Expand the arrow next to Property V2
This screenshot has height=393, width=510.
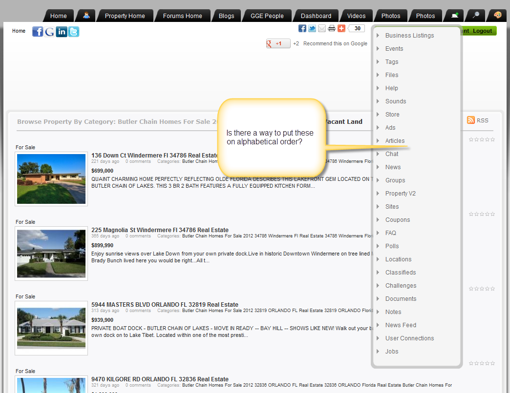(378, 193)
